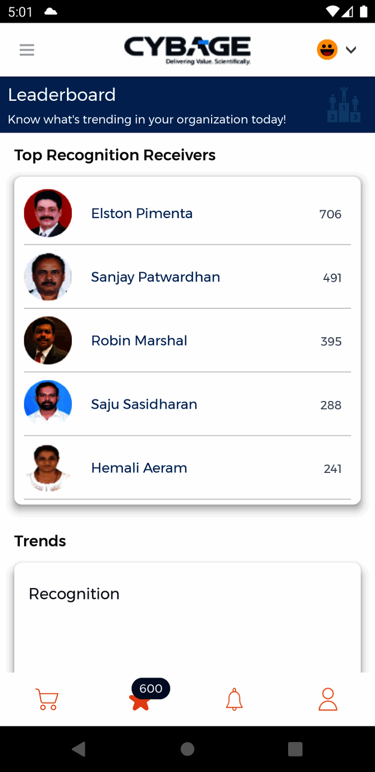Tap the 600 points badge
Viewport: 375px width, 772px height.
click(x=151, y=688)
